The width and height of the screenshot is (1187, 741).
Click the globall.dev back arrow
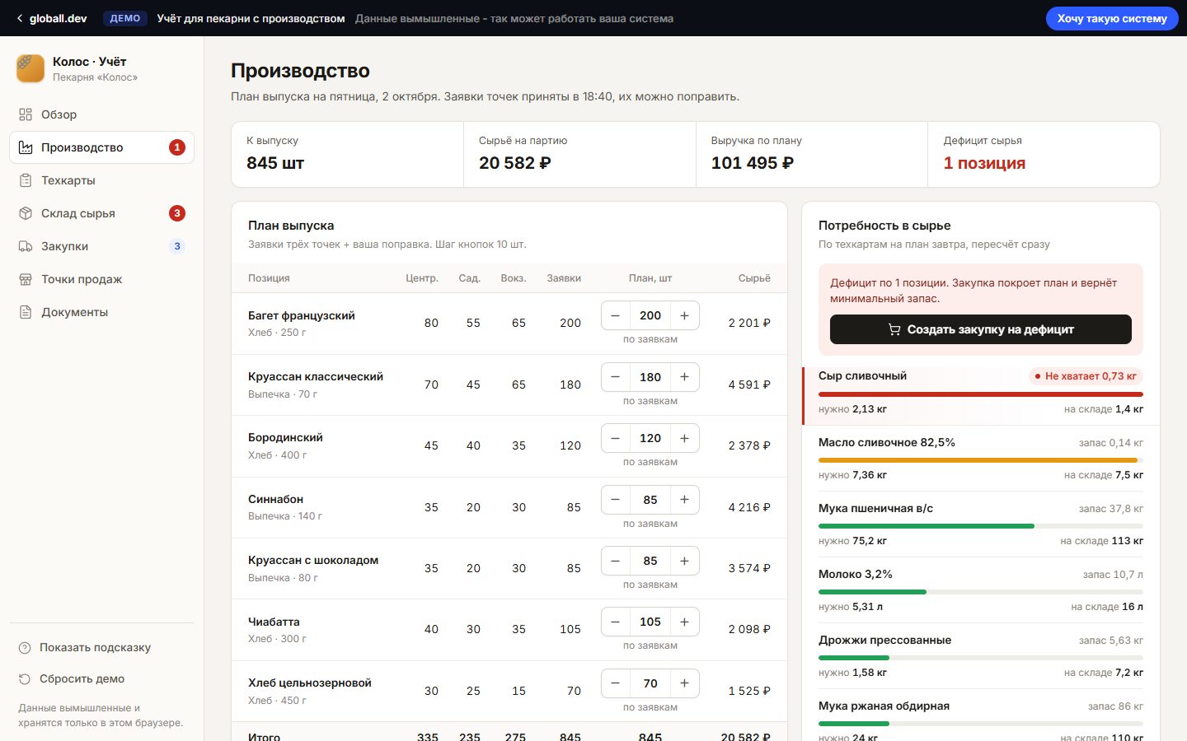[20, 18]
